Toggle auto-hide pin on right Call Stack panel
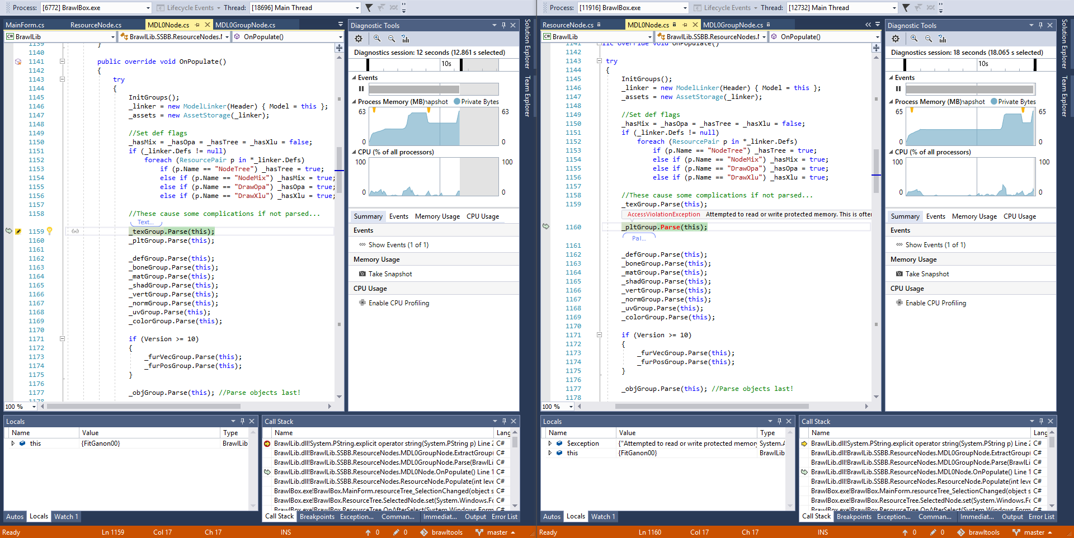1074x538 pixels. [1041, 421]
